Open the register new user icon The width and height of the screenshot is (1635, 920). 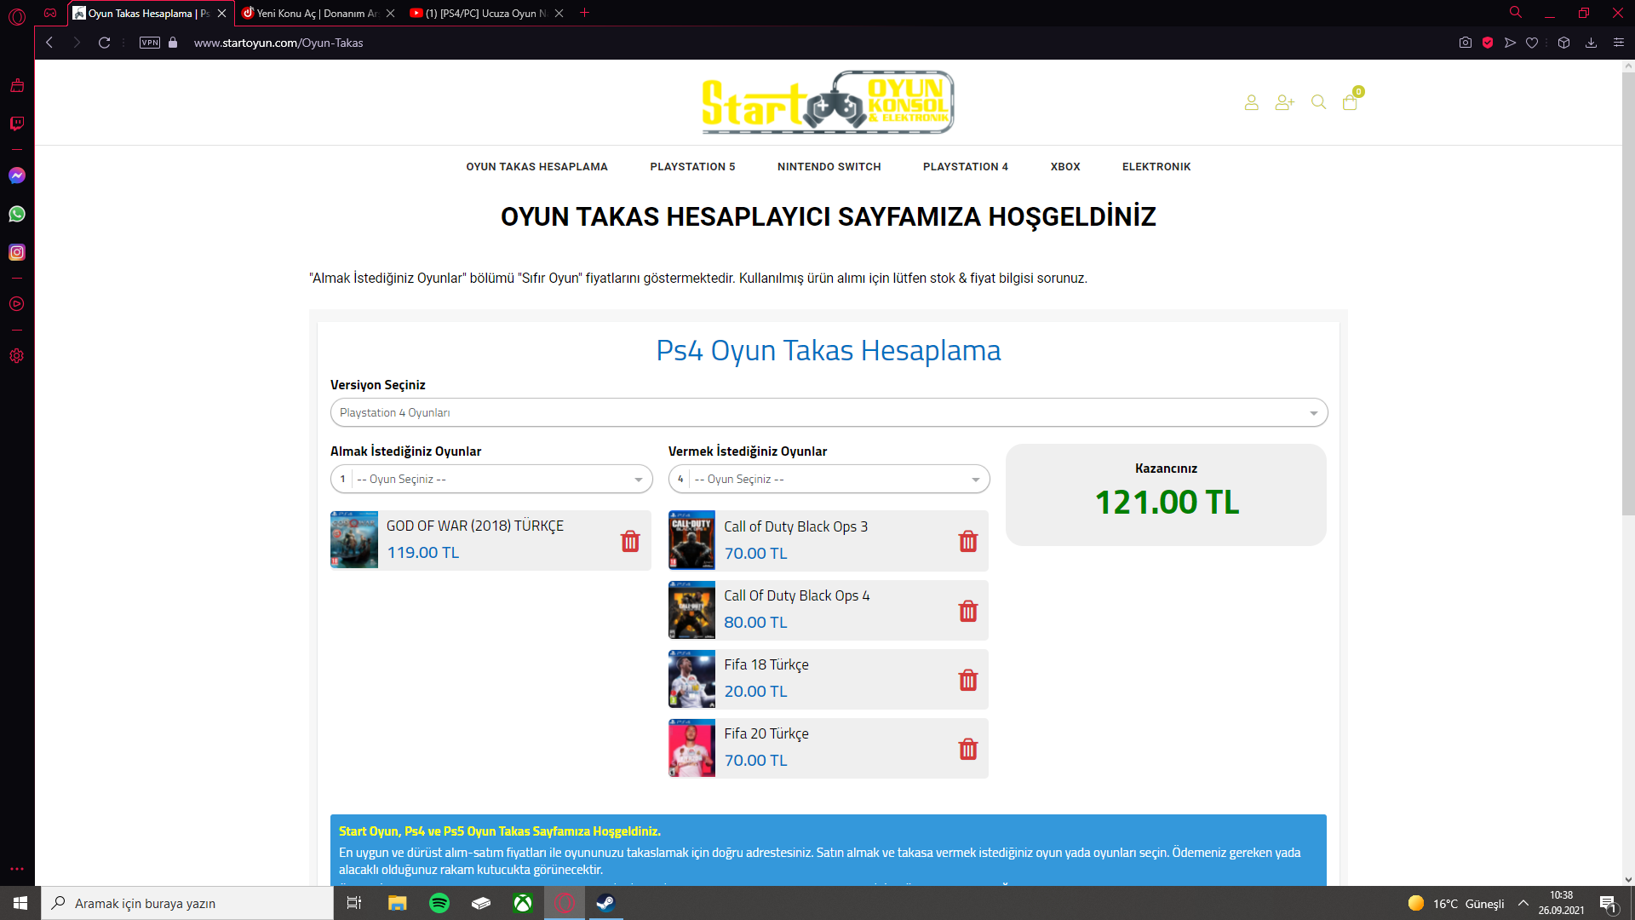(1284, 102)
